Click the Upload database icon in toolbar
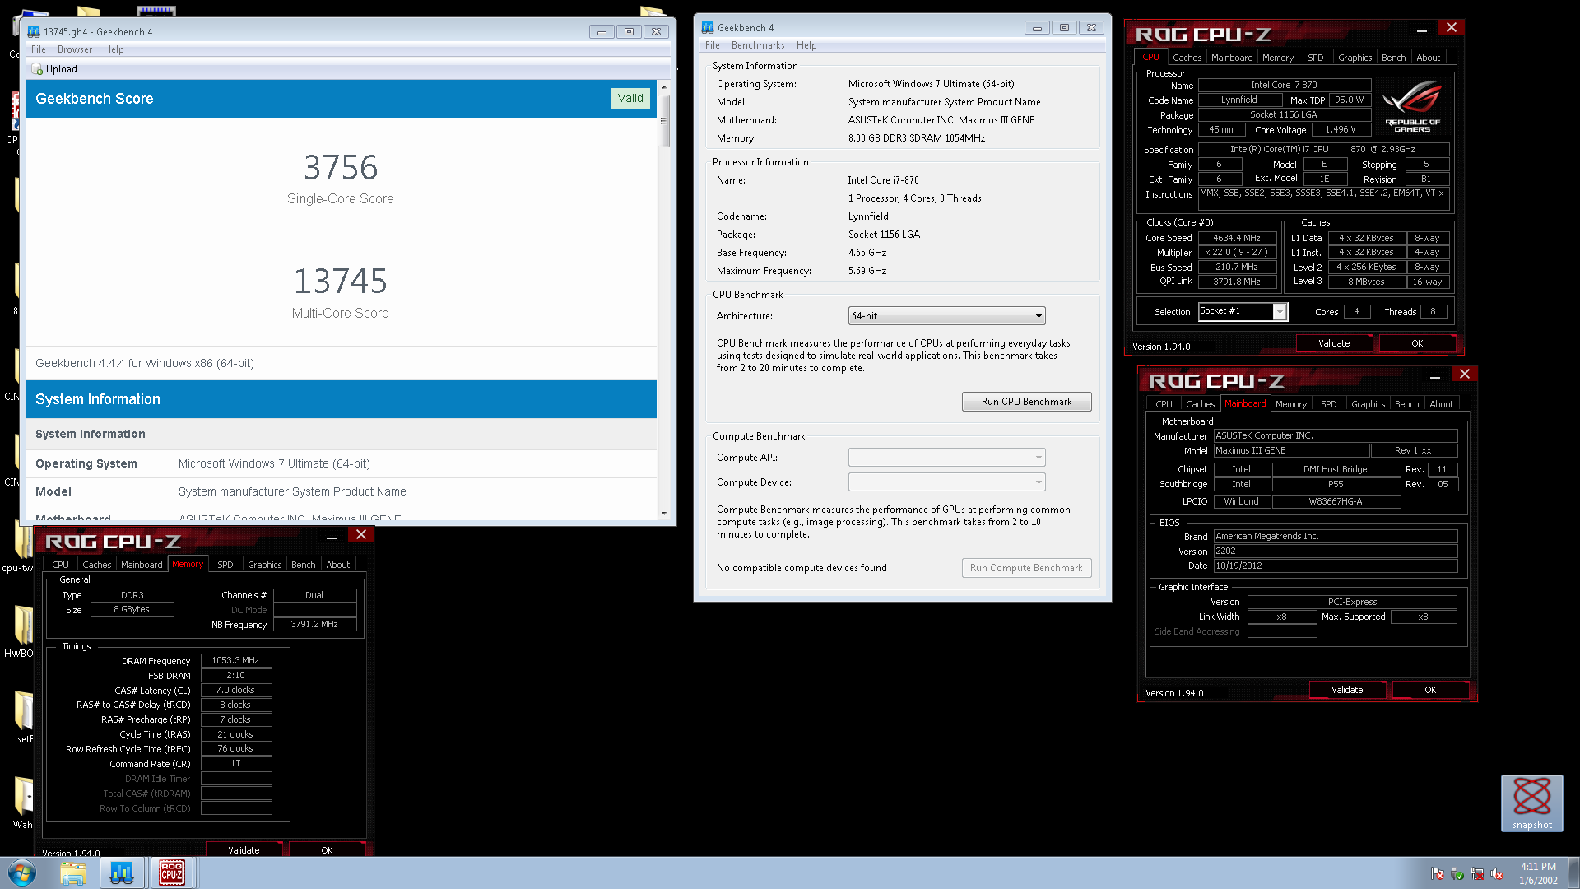Image resolution: width=1580 pixels, height=889 pixels. coord(37,69)
